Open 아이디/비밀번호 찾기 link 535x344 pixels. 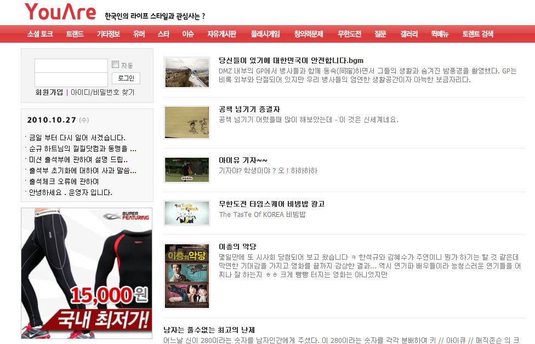(103, 93)
